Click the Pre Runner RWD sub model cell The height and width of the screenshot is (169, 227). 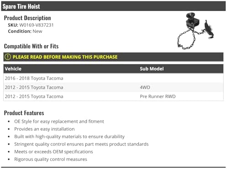pyautogui.click(x=158, y=96)
